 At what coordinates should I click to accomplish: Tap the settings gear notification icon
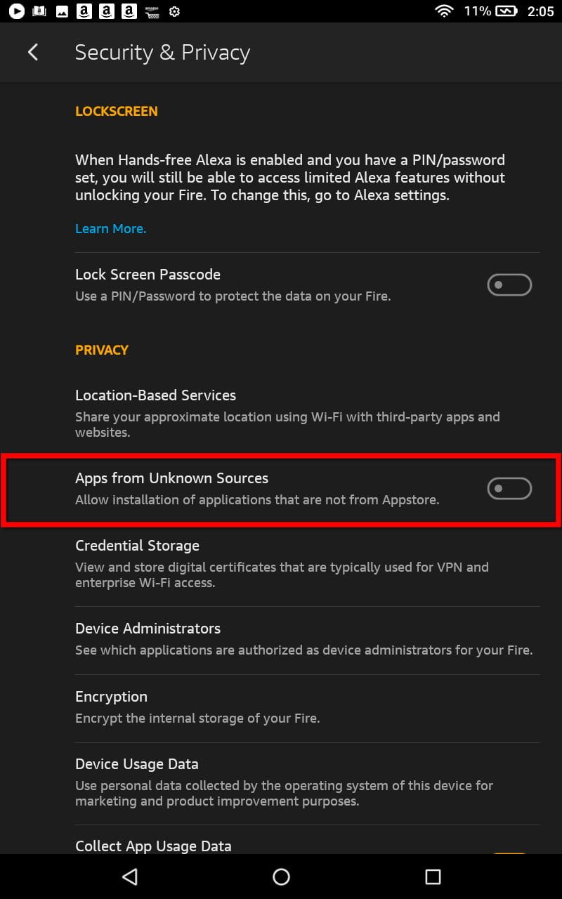click(x=175, y=11)
